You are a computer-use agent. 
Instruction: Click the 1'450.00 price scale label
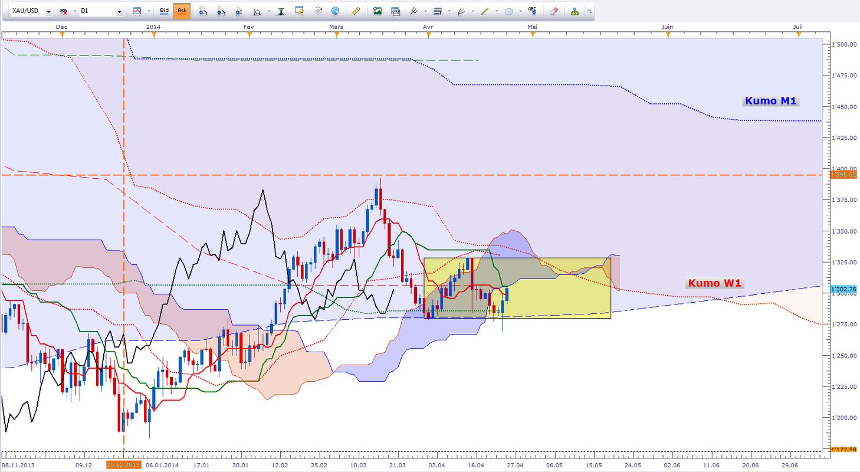coord(843,107)
